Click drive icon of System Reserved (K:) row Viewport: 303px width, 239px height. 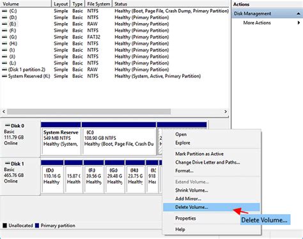coord(4,76)
